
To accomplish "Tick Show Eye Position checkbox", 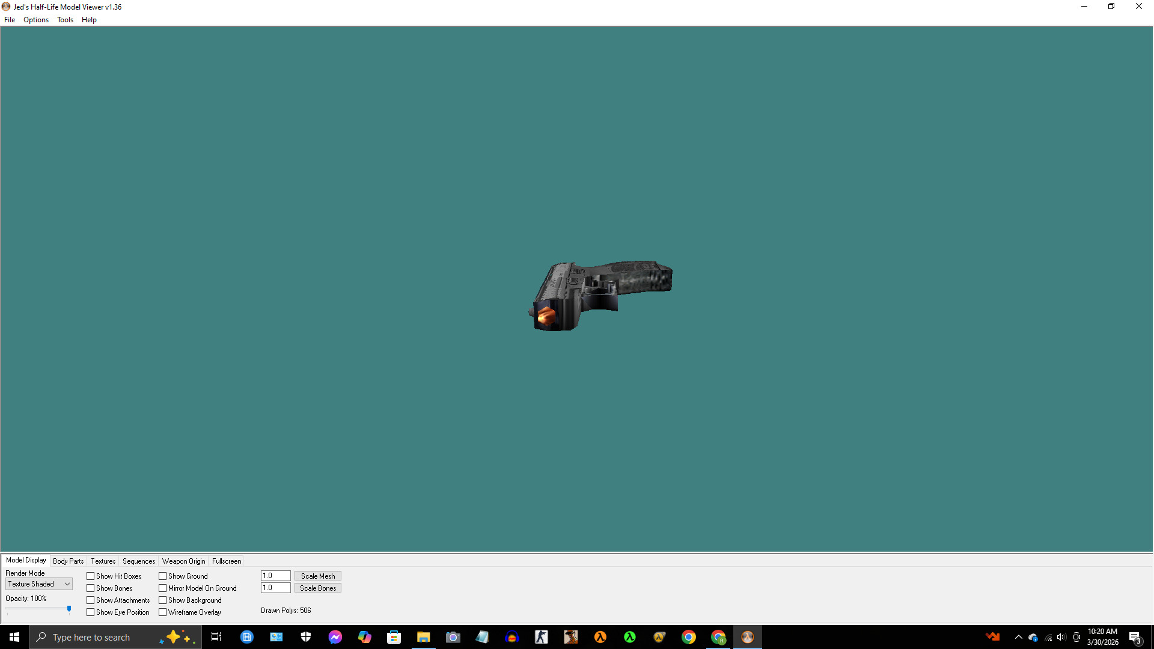I will click(91, 612).
